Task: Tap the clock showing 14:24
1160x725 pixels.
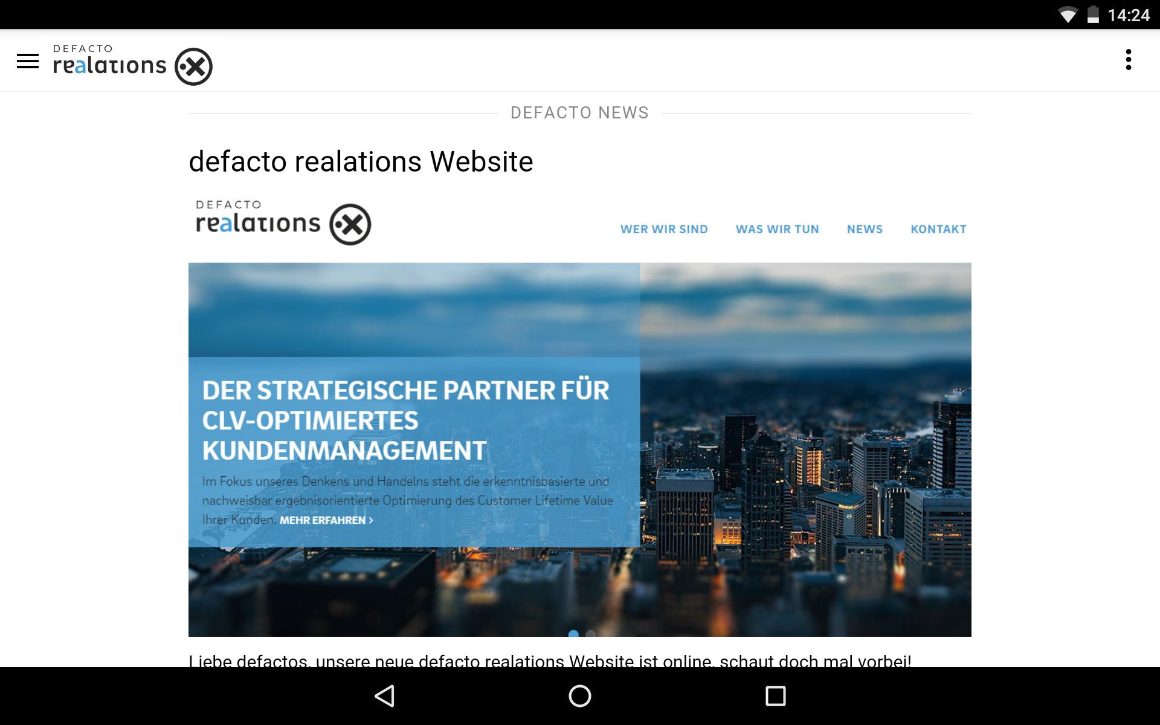Action: point(1129,15)
